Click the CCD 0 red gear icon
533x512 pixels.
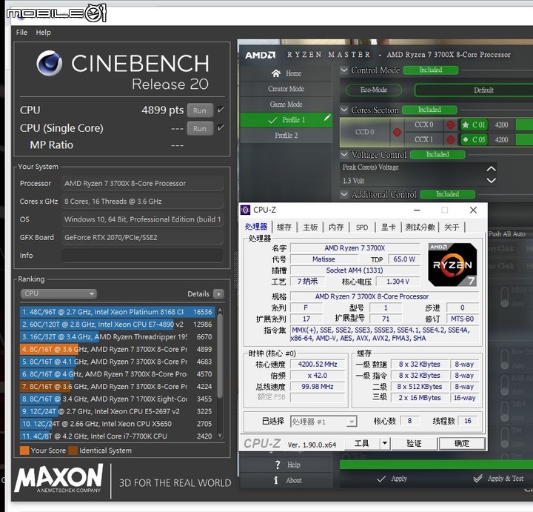pyautogui.click(x=397, y=132)
